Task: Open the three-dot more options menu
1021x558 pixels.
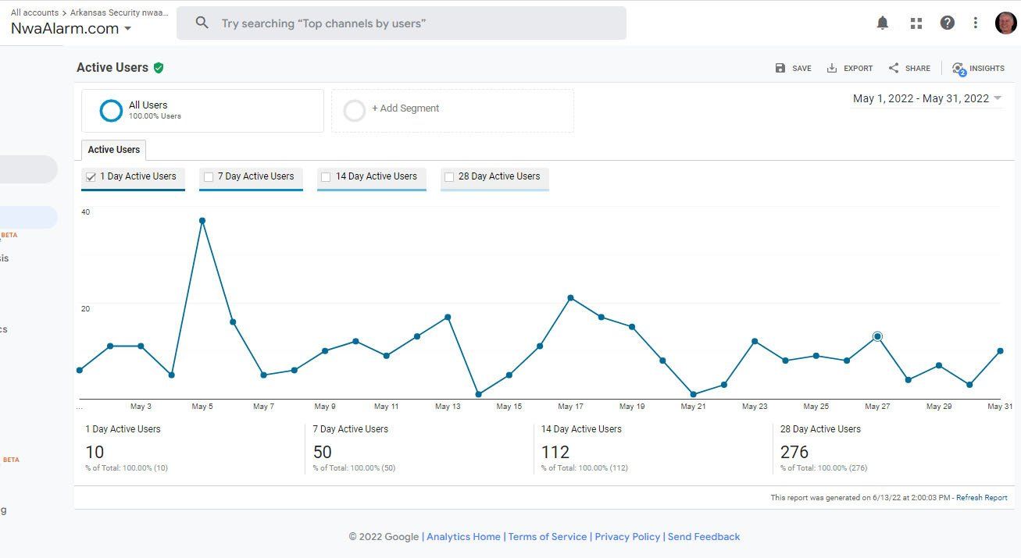Action: coord(975,23)
